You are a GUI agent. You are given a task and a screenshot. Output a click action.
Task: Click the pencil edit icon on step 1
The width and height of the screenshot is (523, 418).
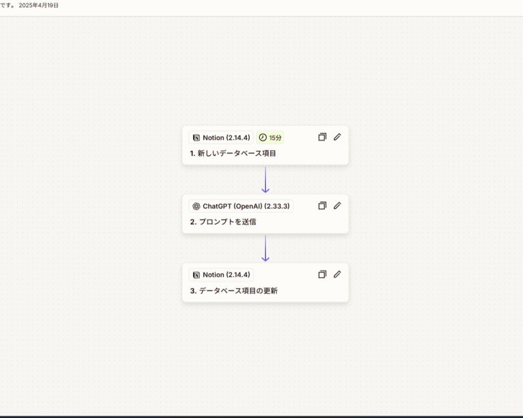click(337, 137)
